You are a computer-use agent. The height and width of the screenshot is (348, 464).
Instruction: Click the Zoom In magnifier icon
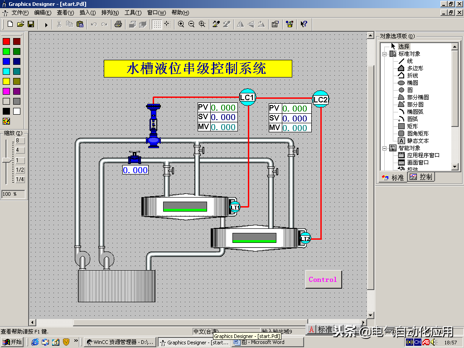coord(181,24)
